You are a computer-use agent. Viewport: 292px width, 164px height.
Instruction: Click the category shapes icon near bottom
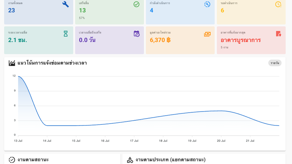(x=130, y=160)
